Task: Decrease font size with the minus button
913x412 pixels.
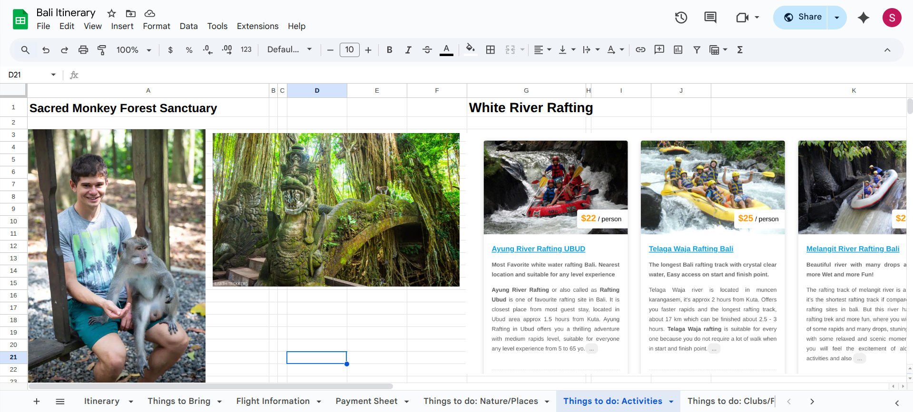Action: (x=330, y=50)
